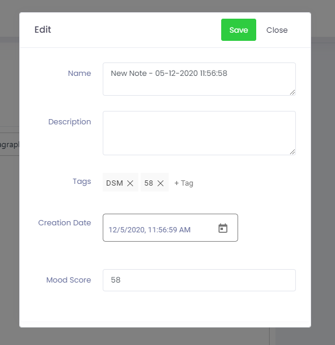Click the Name field label

click(x=79, y=74)
